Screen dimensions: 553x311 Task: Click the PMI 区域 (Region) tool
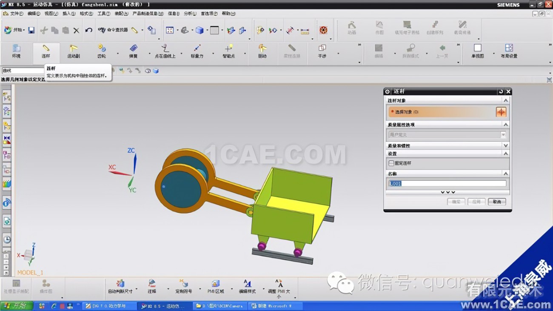pos(216,287)
